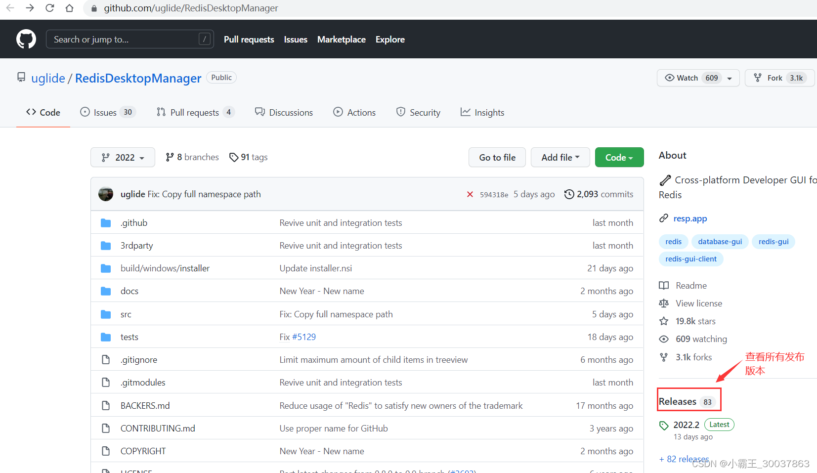Click the BACKERS.md file icon
This screenshot has height=473, width=817.
(x=106, y=405)
